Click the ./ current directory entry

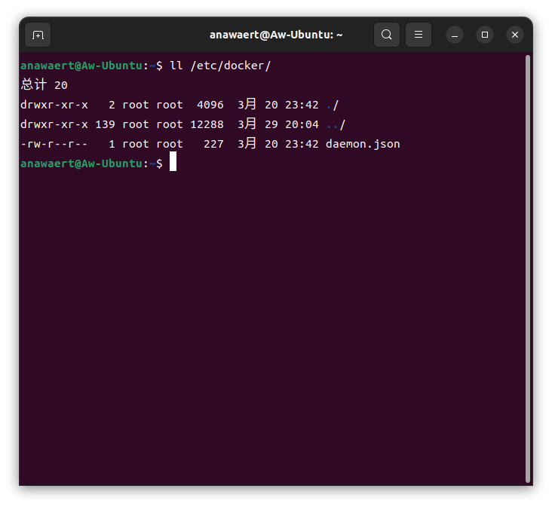(x=333, y=105)
